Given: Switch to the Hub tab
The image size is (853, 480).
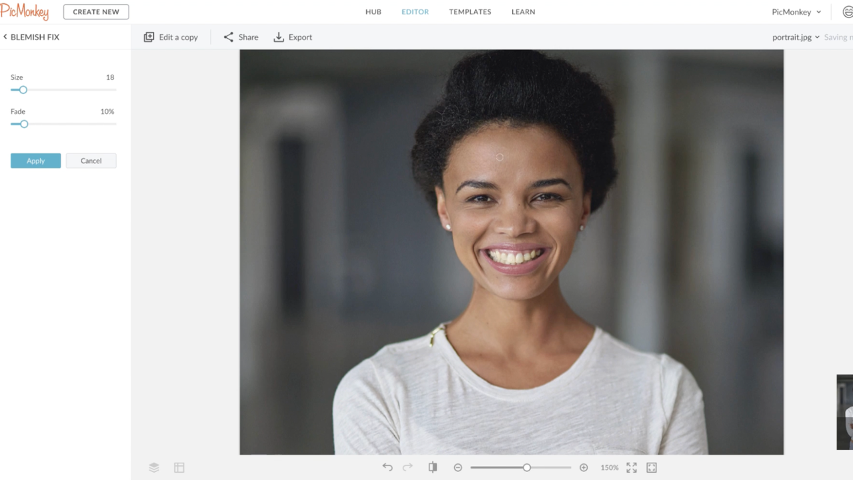Looking at the screenshot, I should coord(373,12).
